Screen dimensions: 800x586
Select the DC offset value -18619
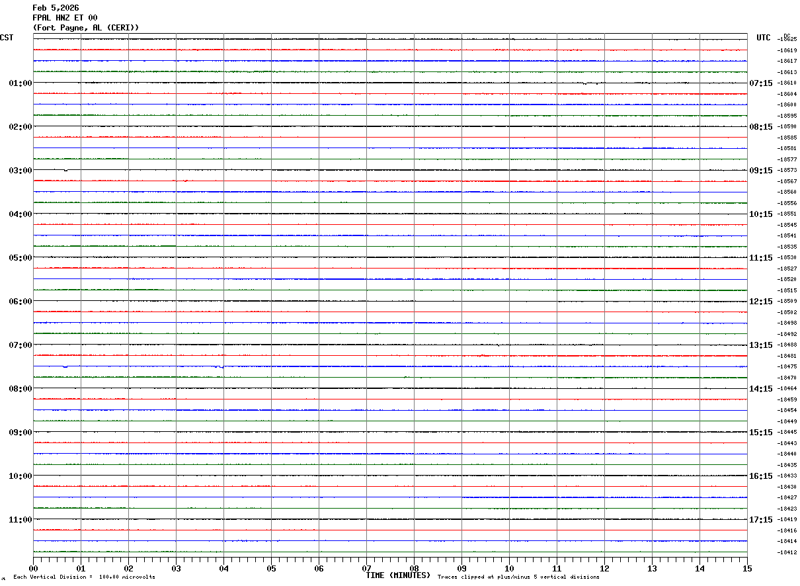click(x=787, y=50)
